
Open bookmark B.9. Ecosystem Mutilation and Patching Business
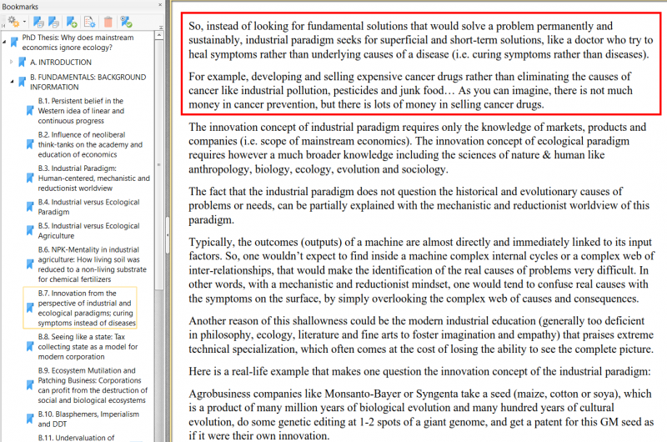coord(93,385)
